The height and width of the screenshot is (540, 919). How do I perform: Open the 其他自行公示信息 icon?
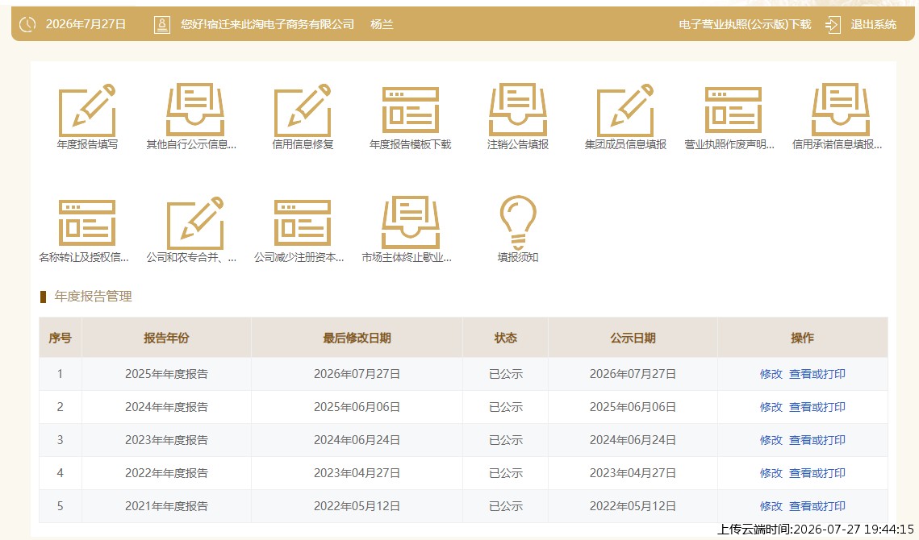(195, 110)
